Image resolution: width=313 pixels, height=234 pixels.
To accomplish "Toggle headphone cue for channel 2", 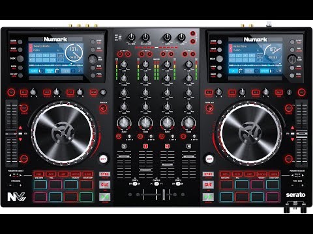I will click(x=162, y=136).
